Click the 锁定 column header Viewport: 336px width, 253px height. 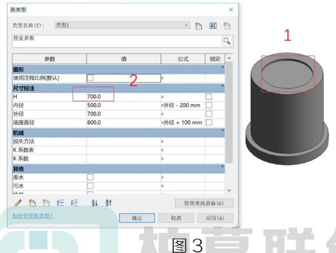[x=215, y=59]
